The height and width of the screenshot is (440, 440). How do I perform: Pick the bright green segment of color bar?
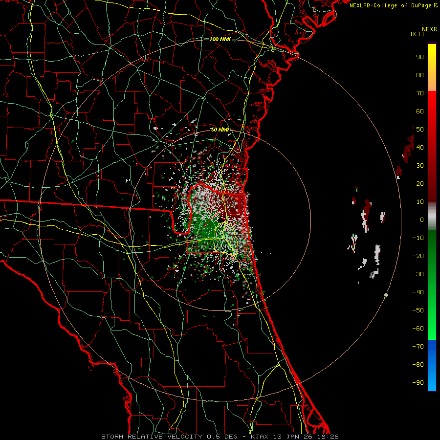click(x=432, y=314)
